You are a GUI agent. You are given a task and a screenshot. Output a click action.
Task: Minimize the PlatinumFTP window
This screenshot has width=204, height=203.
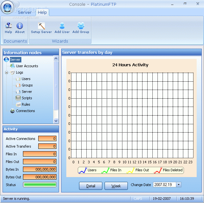172,4
